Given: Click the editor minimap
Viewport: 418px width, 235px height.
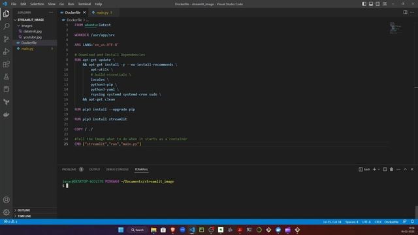Looking at the screenshot, I should coord(396,28).
